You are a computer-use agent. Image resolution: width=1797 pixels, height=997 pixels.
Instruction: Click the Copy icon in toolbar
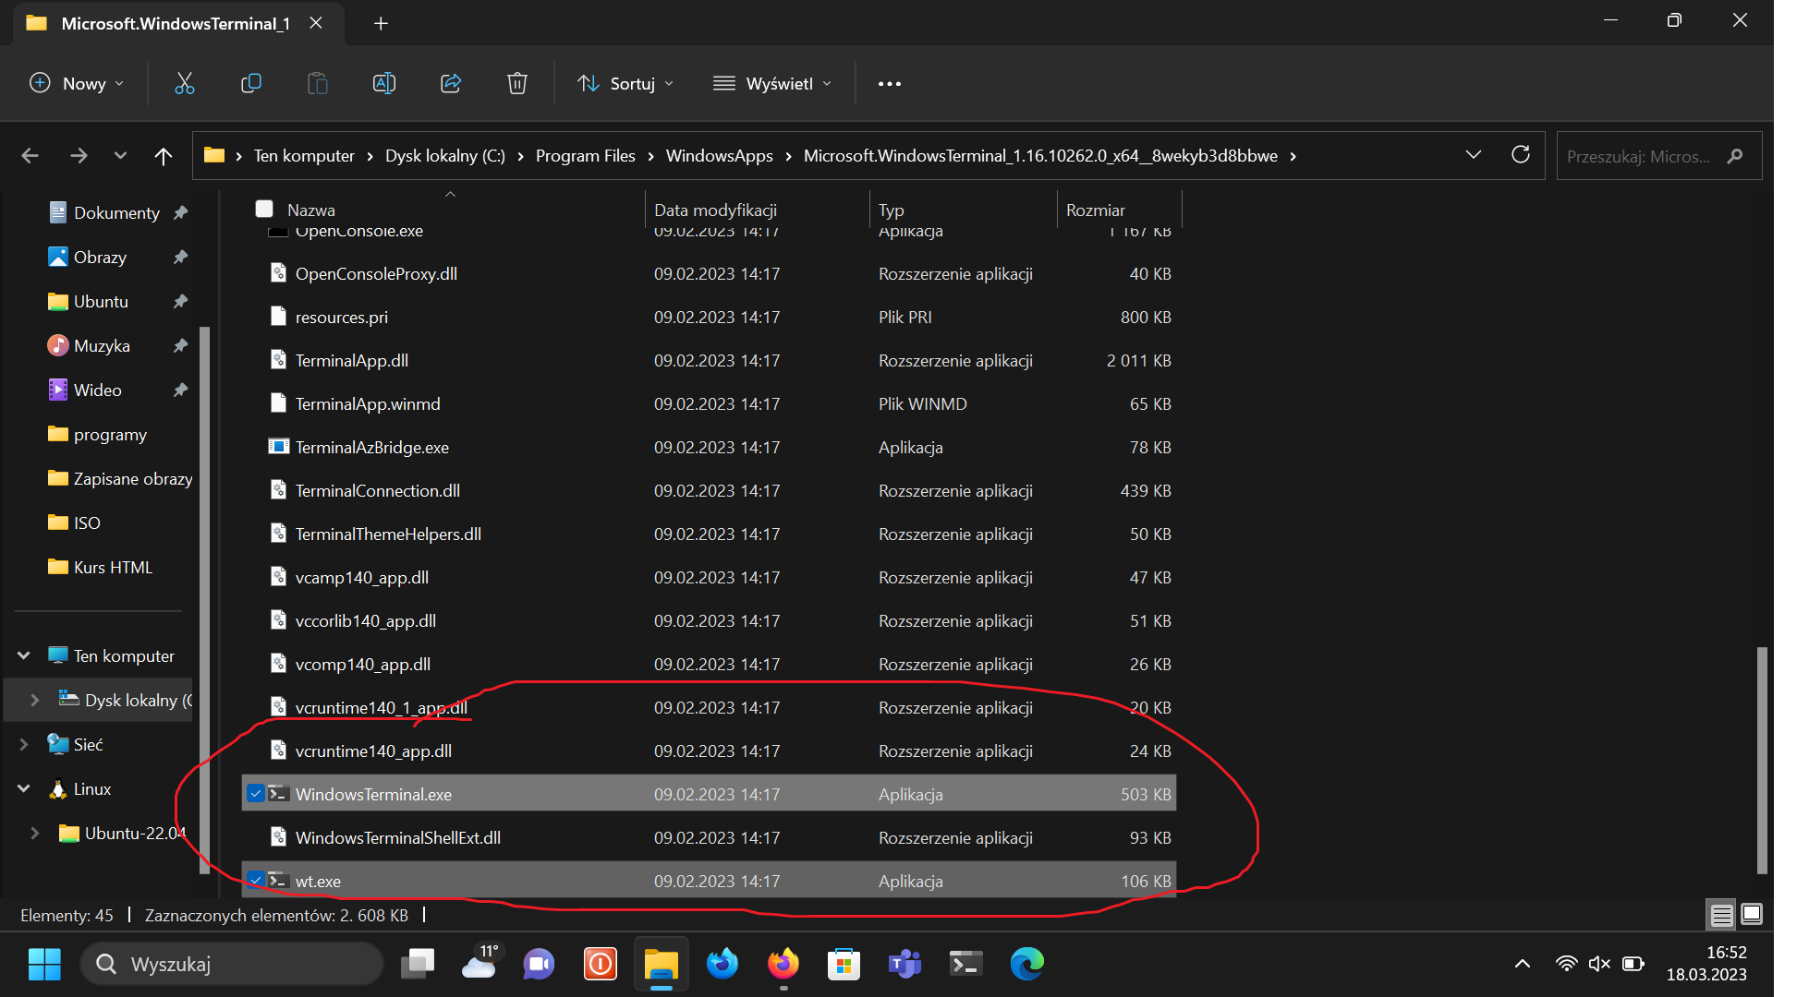[250, 83]
